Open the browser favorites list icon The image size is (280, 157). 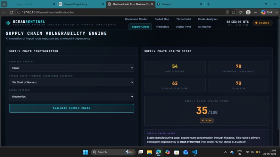point(241,12)
